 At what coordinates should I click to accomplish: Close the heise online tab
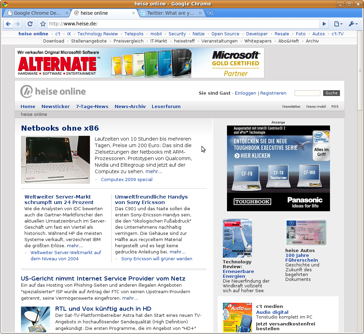coord(134,13)
